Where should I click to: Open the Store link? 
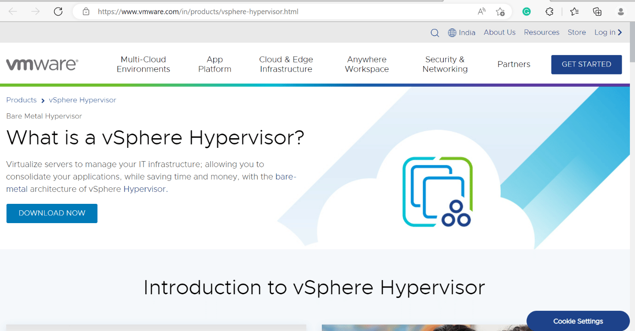577,33
